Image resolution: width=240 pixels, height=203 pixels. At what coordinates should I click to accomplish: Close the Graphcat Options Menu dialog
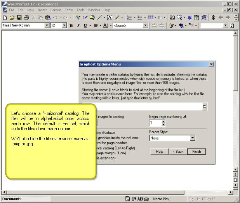[211, 64]
